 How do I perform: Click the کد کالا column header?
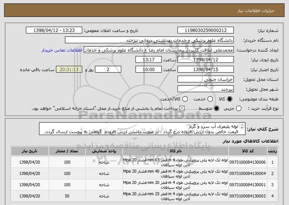point(248,151)
